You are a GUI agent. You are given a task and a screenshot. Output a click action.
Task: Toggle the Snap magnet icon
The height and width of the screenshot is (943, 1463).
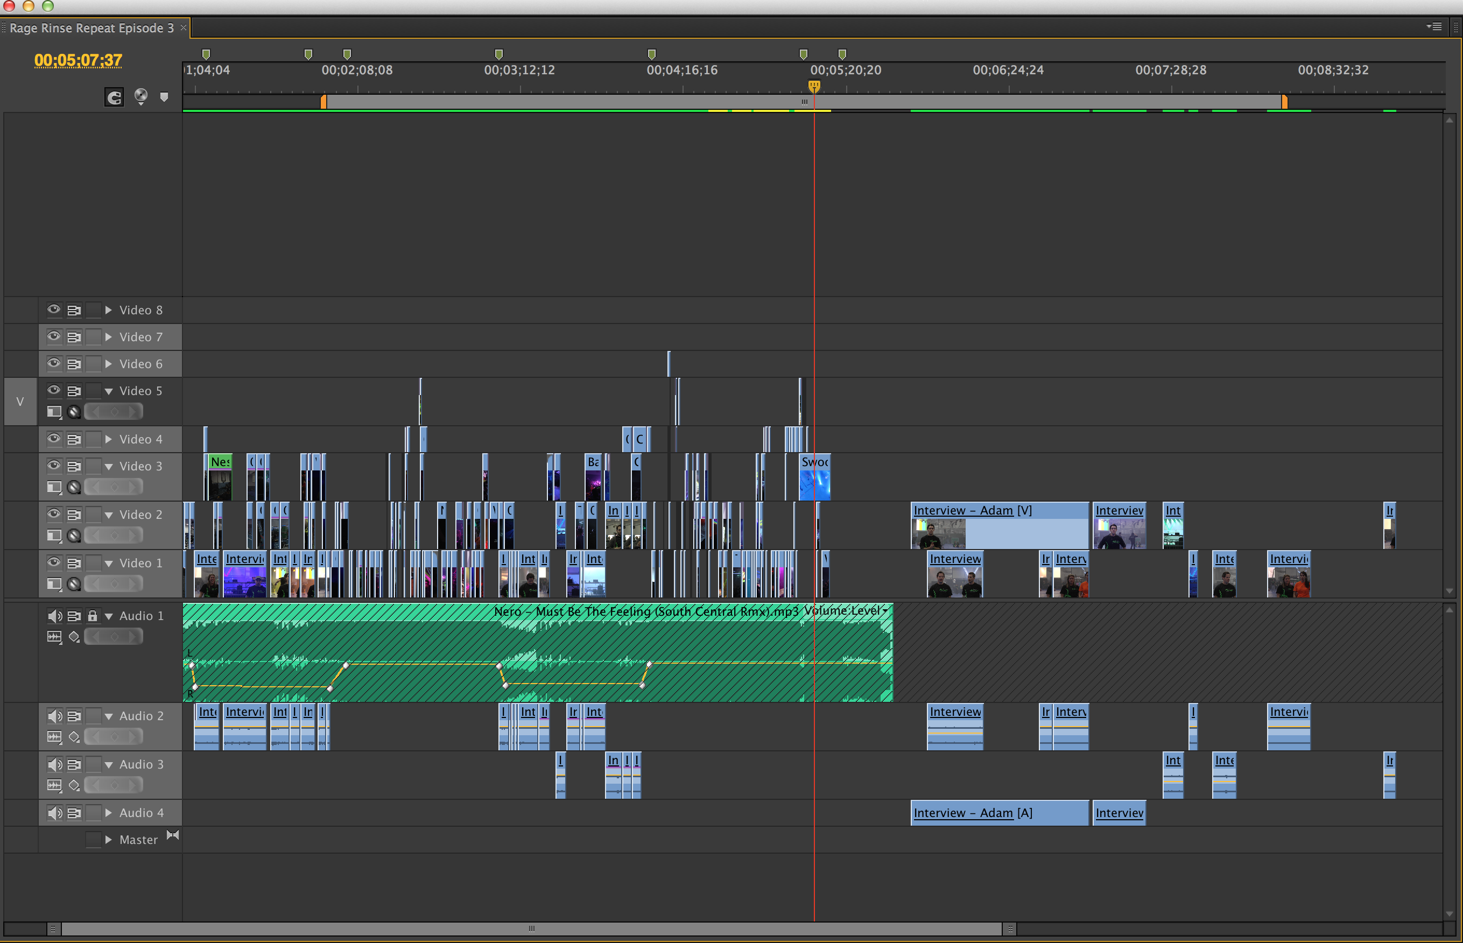coord(113,96)
